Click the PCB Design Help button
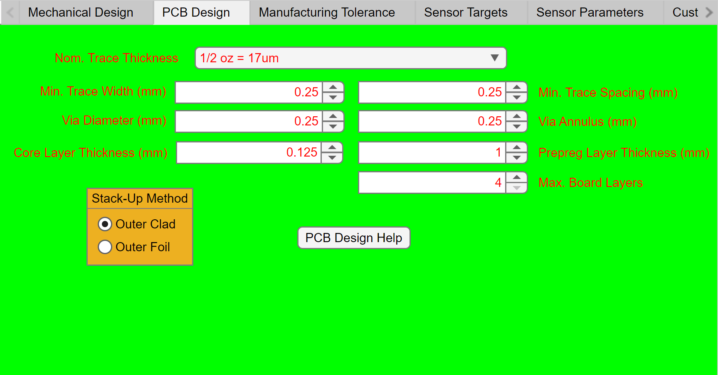 353,238
